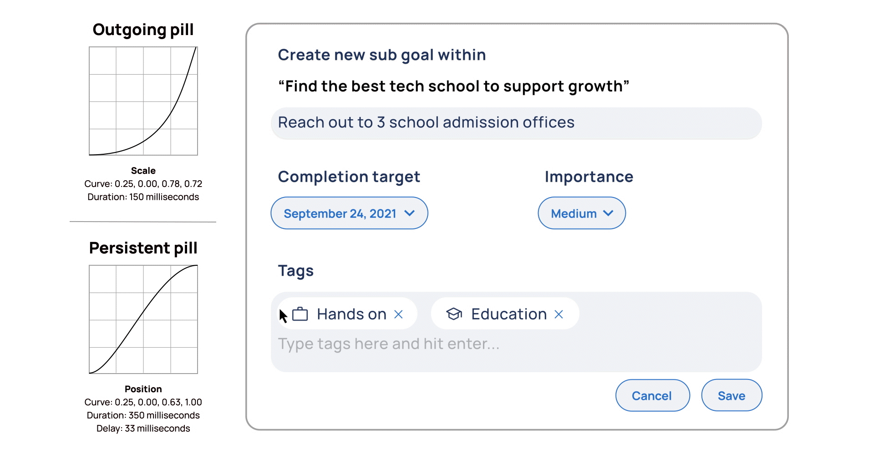Click the chevron next to Medium
874x455 pixels.
[608, 213]
